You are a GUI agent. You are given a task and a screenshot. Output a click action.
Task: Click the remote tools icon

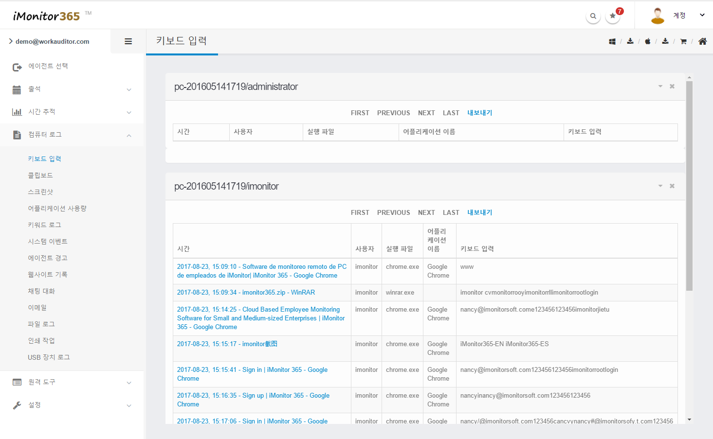(x=17, y=383)
